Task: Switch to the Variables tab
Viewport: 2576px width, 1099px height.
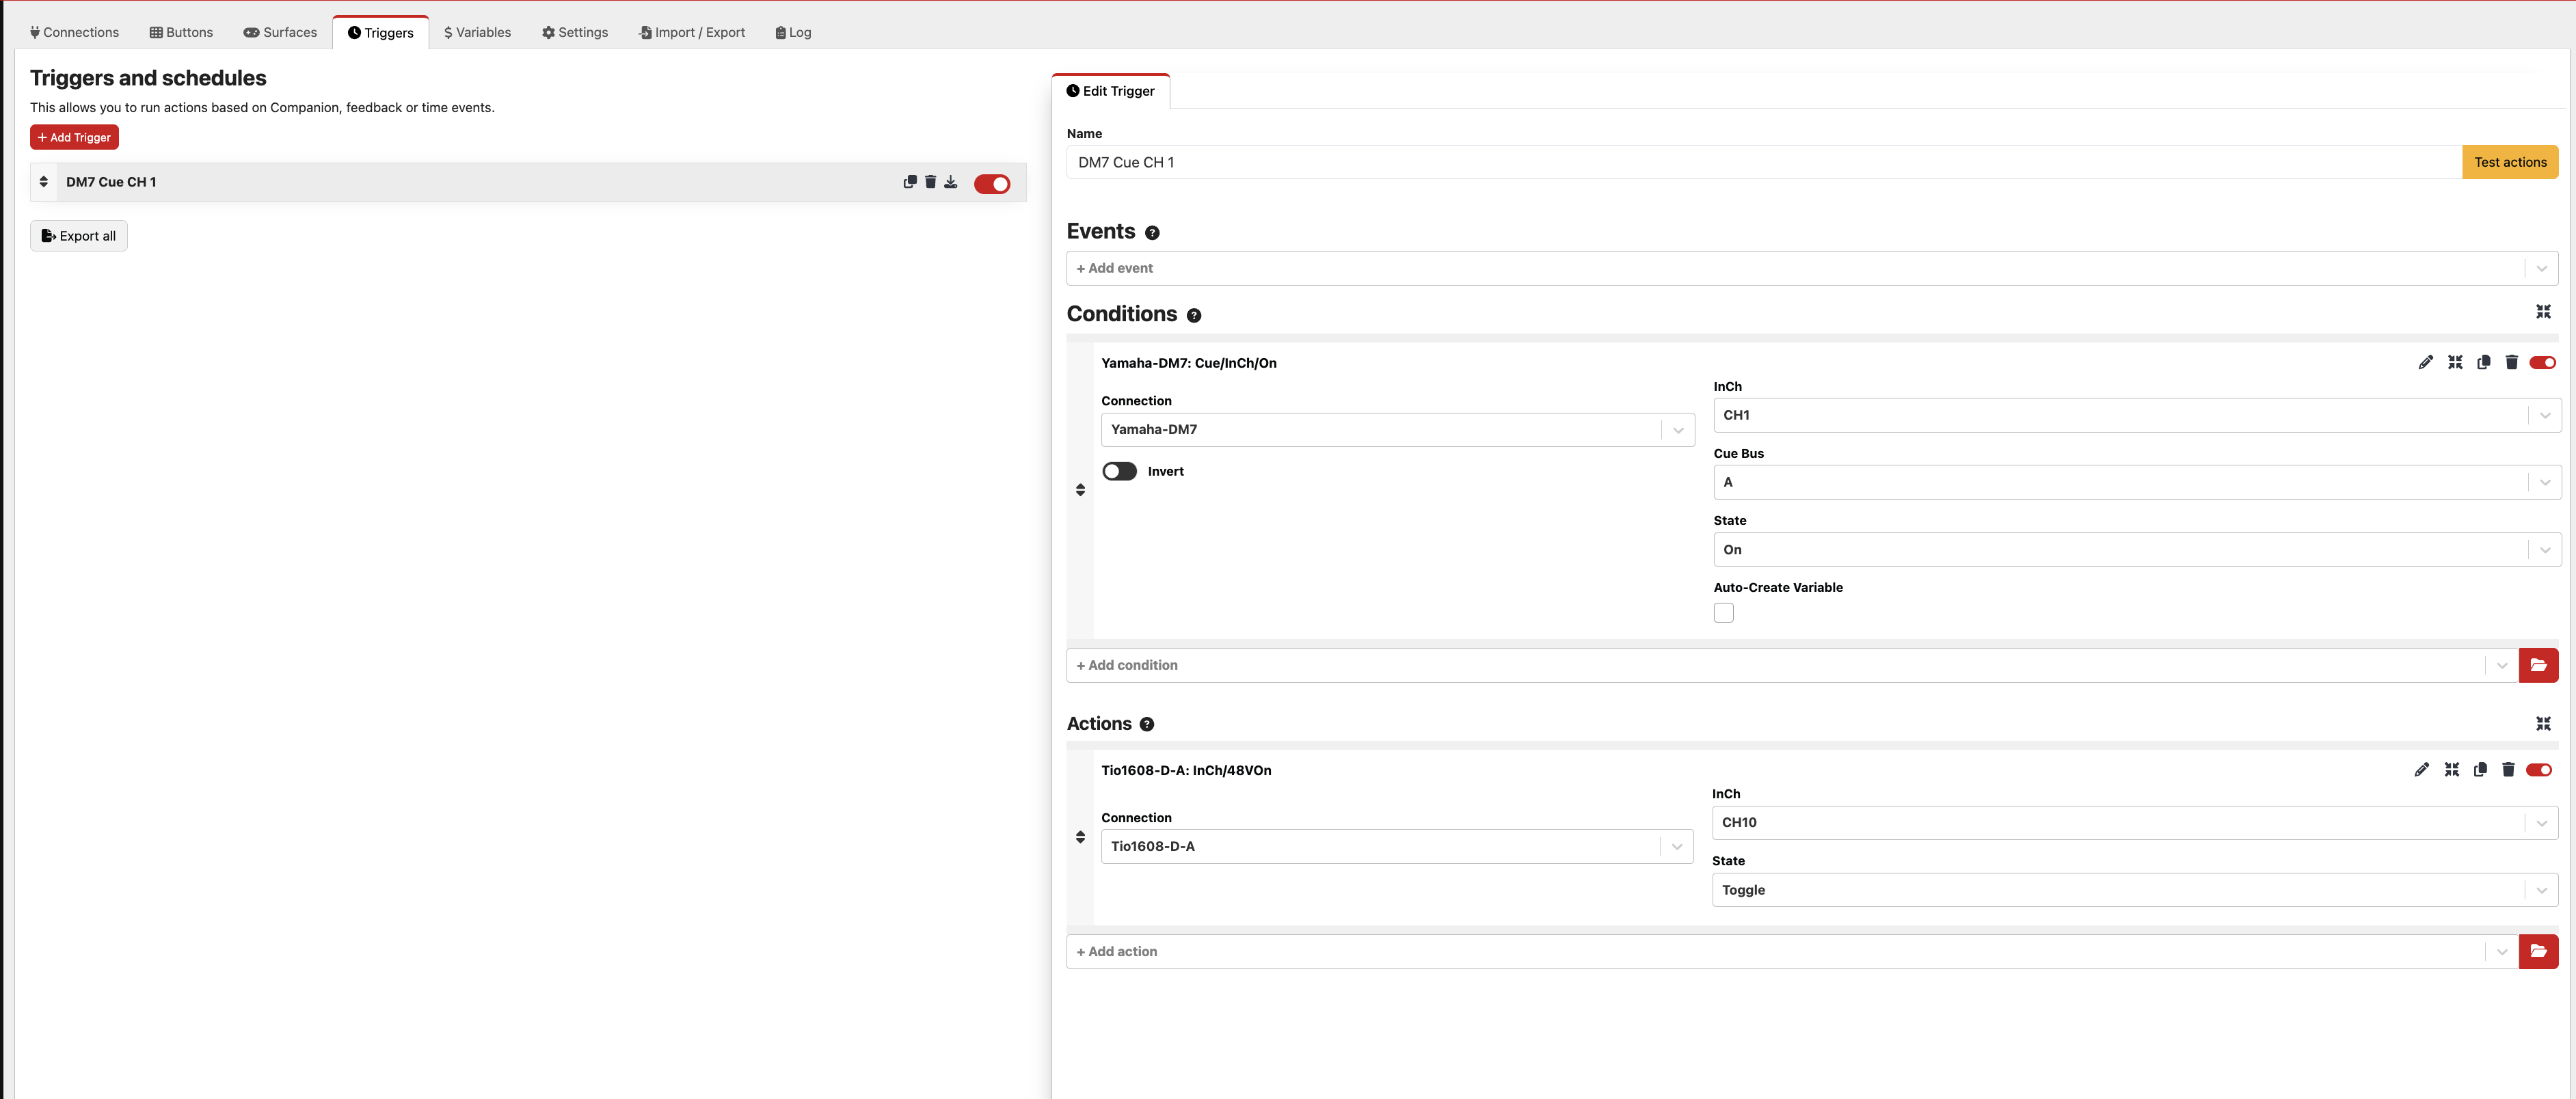Action: pyautogui.click(x=477, y=32)
